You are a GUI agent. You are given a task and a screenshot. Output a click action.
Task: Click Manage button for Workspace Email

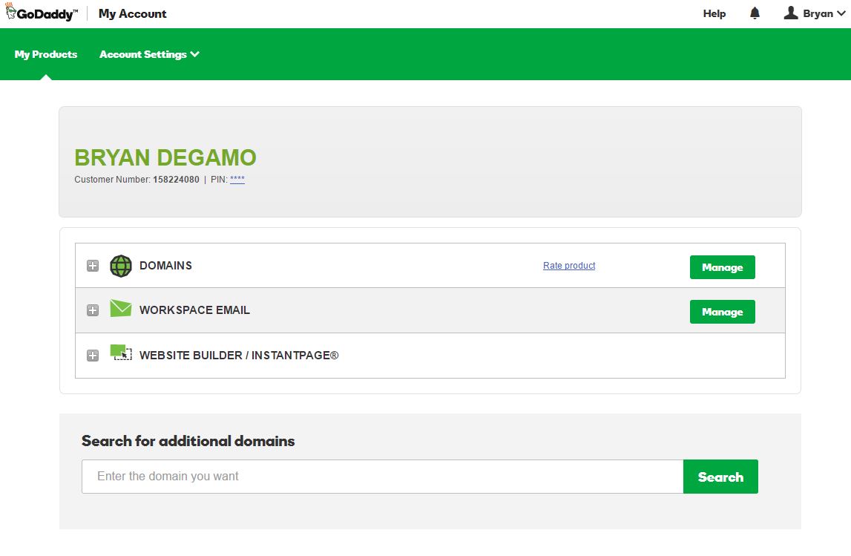723,312
